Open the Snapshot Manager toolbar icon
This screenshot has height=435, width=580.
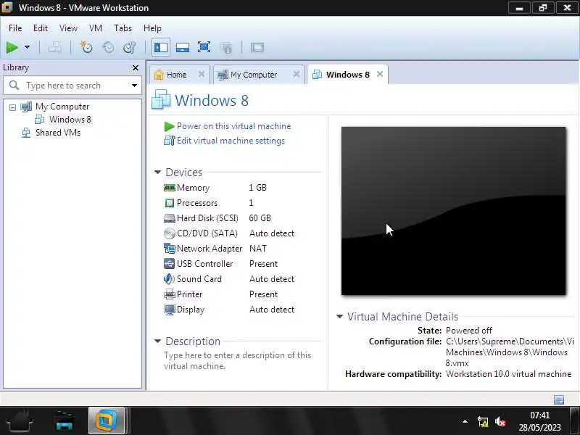click(x=130, y=47)
